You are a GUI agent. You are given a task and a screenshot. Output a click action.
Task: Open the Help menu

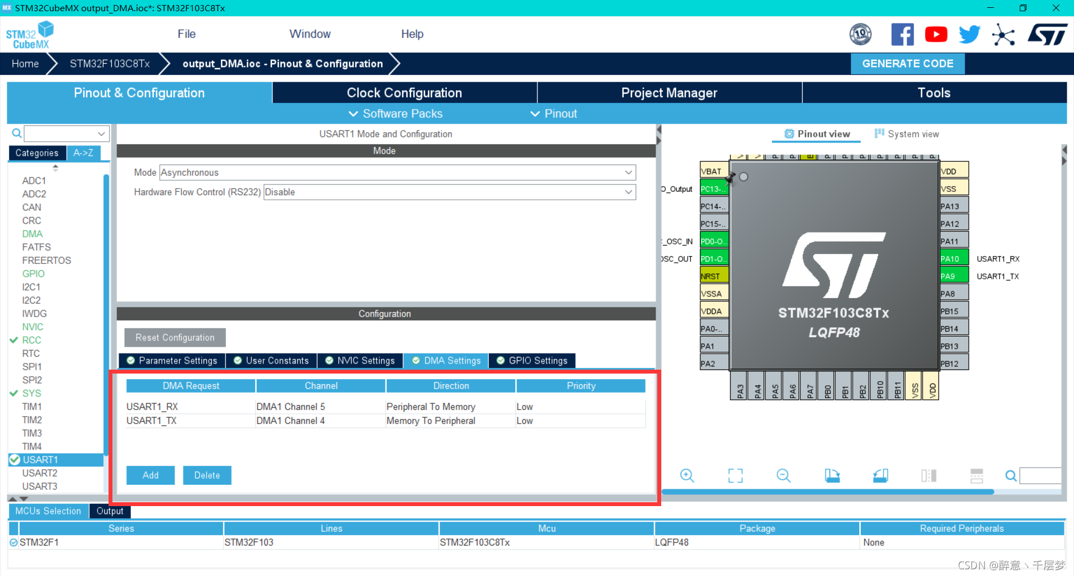pyautogui.click(x=412, y=34)
